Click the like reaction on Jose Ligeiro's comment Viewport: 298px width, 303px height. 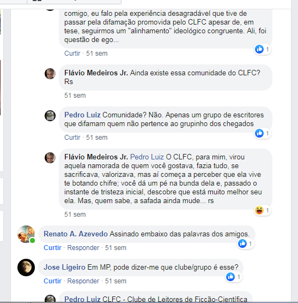tap(230, 277)
